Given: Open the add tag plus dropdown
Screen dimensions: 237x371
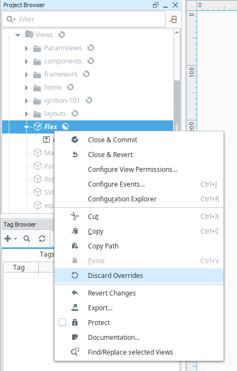Looking at the screenshot, I should (x=10, y=239).
